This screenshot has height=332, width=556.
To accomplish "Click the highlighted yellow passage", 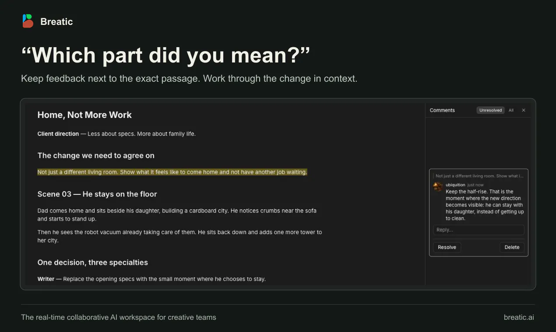I will (172, 172).
